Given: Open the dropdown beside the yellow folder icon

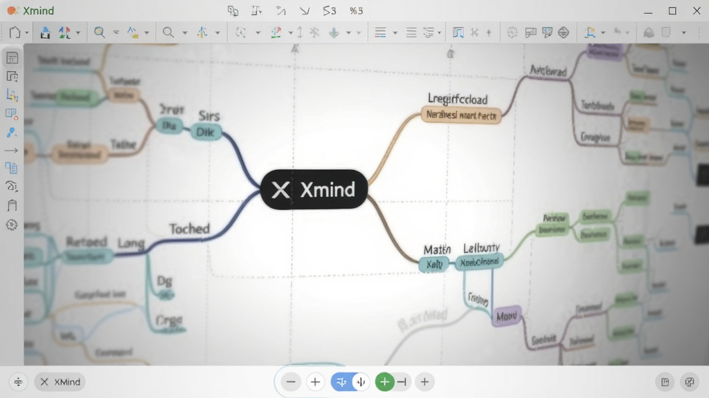Looking at the screenshot, I should tap(147, 33).
